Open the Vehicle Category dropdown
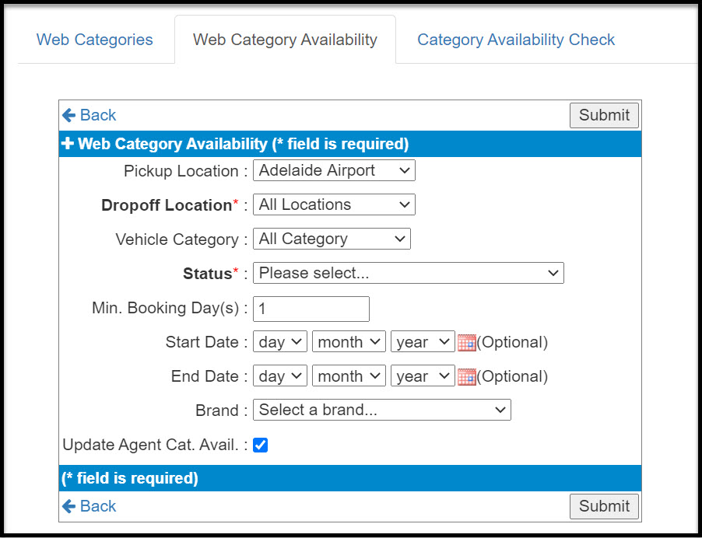The image size is (702, 538). click(332, 239)
